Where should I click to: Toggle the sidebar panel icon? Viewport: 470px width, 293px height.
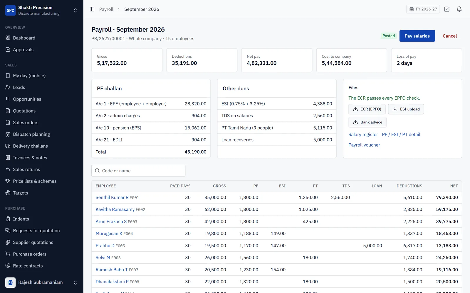click(92, 9)
